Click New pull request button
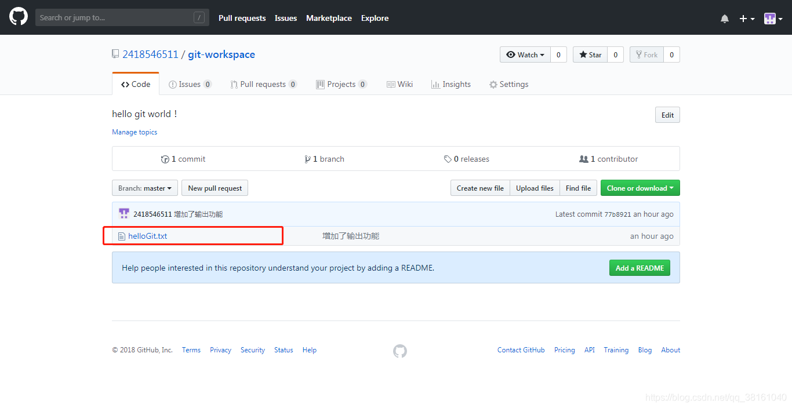The image size is (792, 408). pyautogui.click(x=215, y=188)
